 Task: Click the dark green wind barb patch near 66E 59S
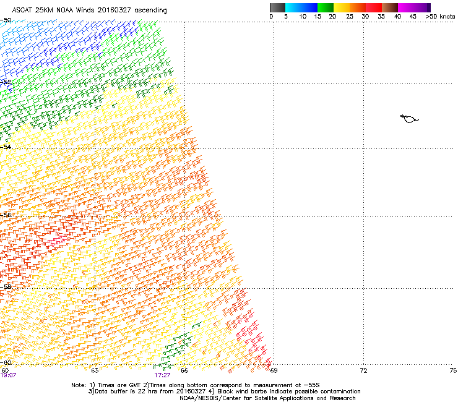click(178, 348)
